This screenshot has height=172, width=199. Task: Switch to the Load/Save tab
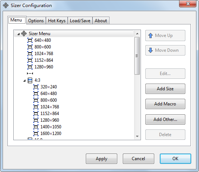click(80, 21)
